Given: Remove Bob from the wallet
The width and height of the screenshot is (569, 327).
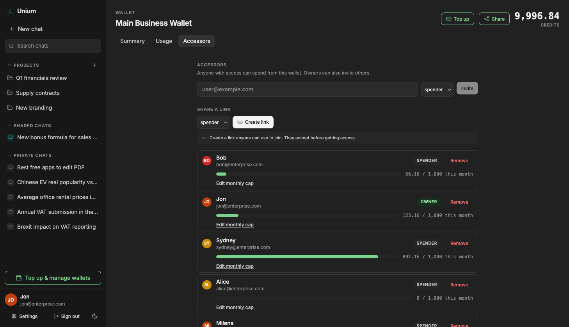Looking at the screenshot, I should pyautogui.click(x=459, y=160).
